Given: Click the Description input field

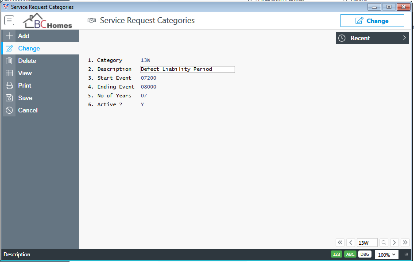Looking at the screenshot, I should click(x=187, y=69).
